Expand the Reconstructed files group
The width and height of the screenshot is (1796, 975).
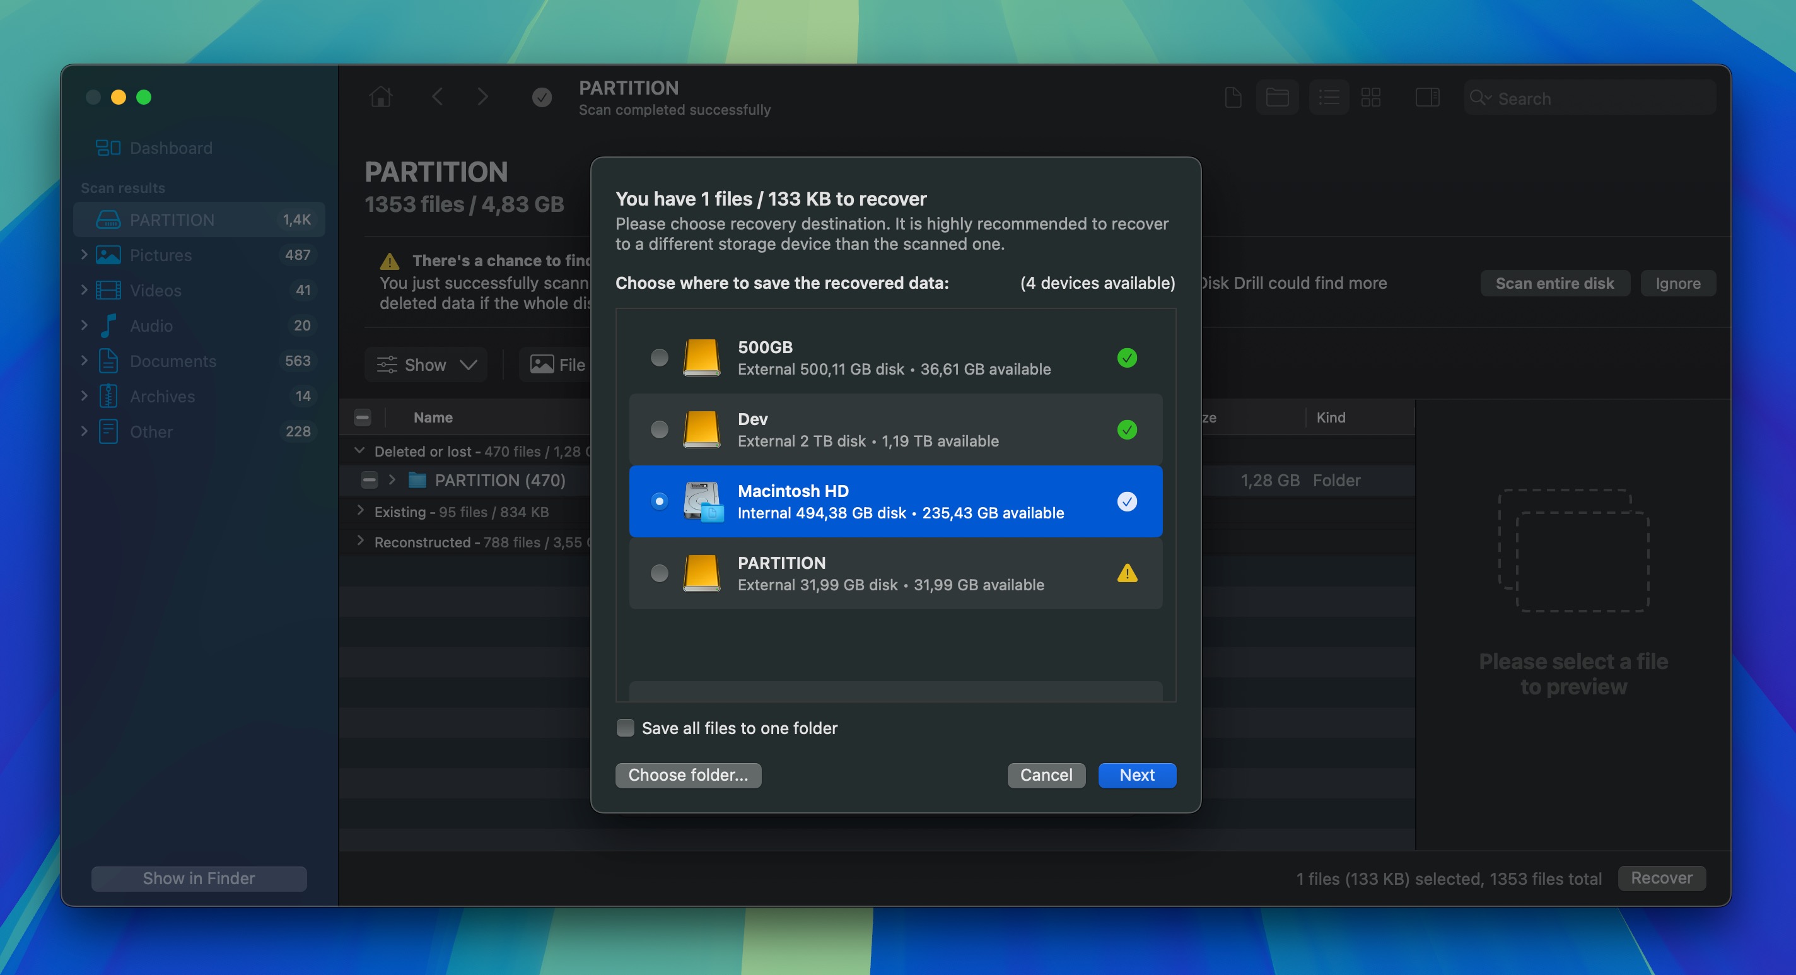[x=362, y=542]
